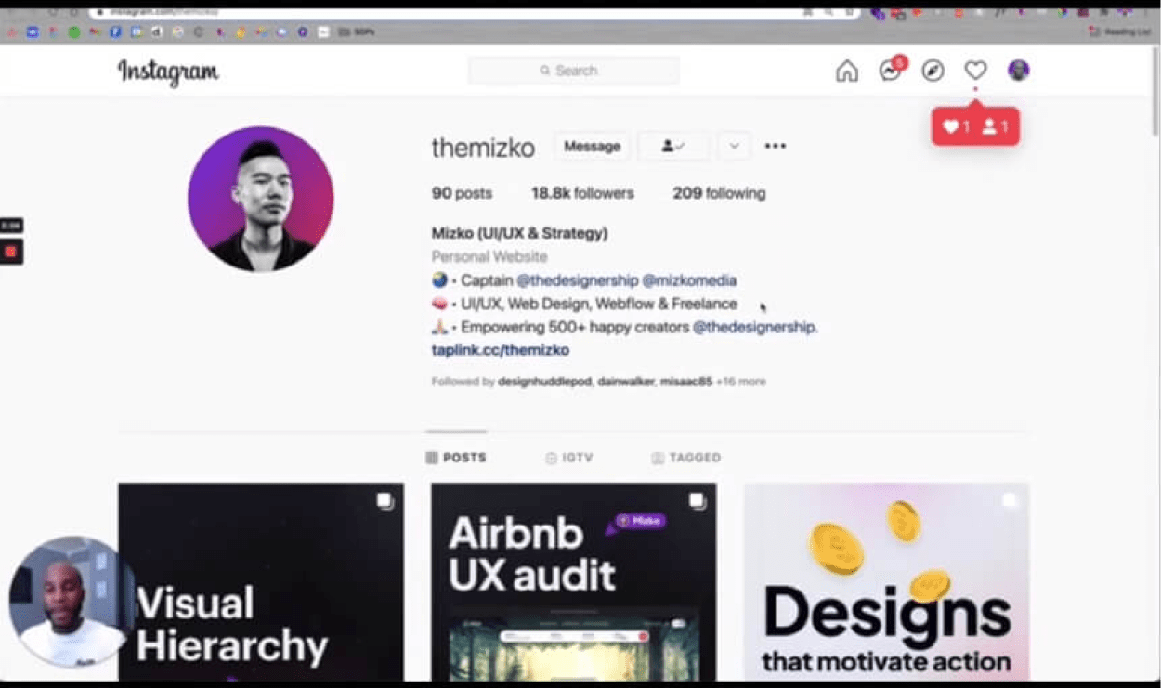Select the POSTS tab

click(456, 458)
